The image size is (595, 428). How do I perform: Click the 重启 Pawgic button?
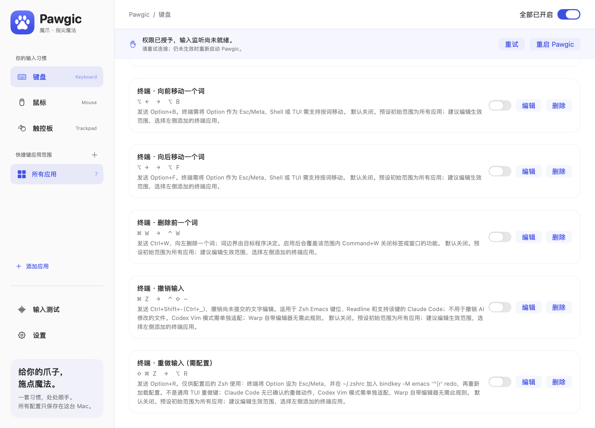pyautogui.click(x=555, y=44)
